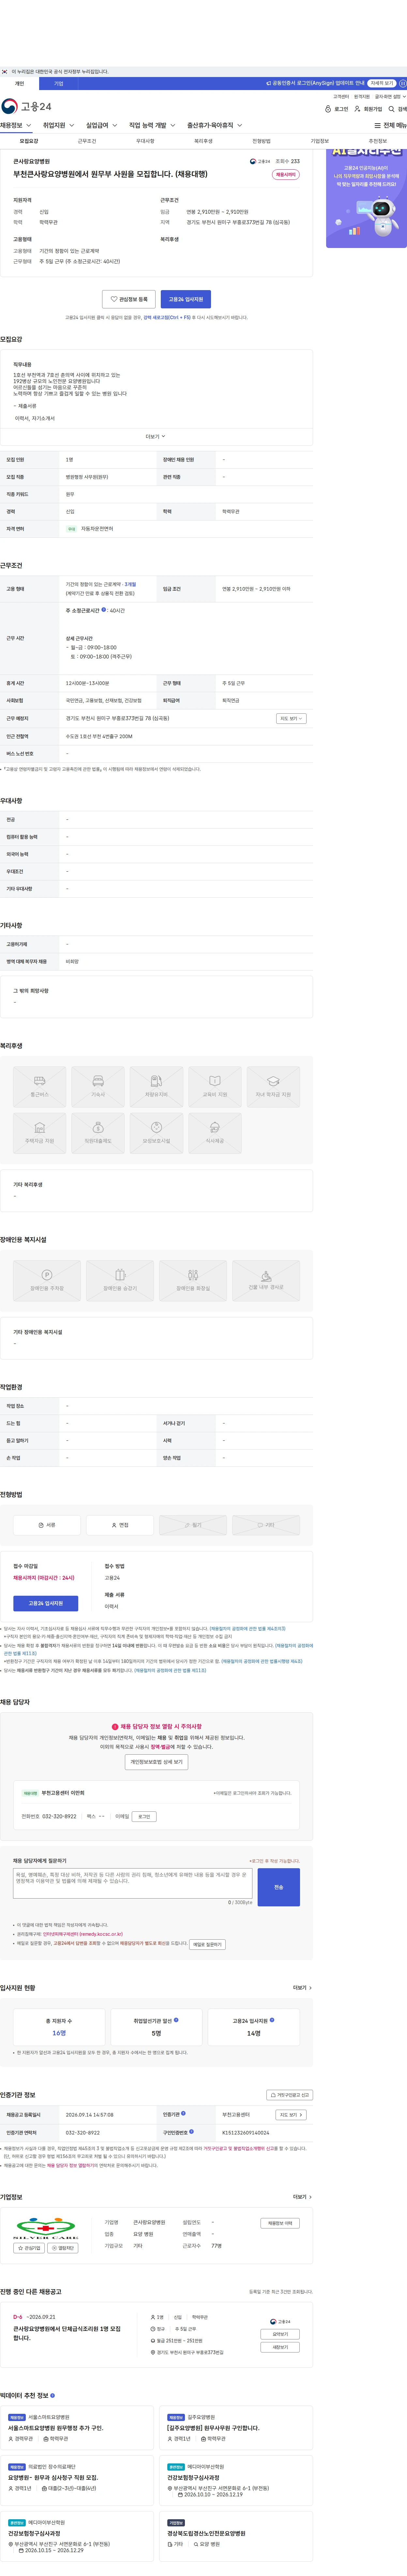Open 더보기 next to 입사지원 현황
The image size is (407, 2576).
[302, 1988]
